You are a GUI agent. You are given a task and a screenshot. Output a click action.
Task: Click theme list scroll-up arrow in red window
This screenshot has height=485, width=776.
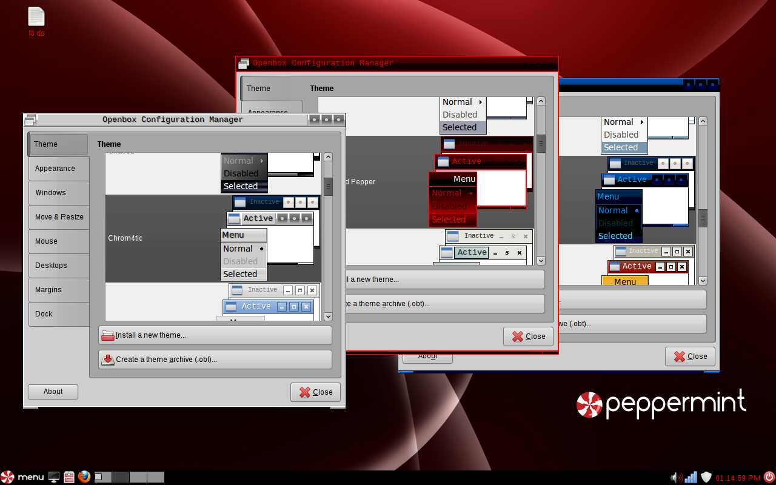[x=541, y=101]
